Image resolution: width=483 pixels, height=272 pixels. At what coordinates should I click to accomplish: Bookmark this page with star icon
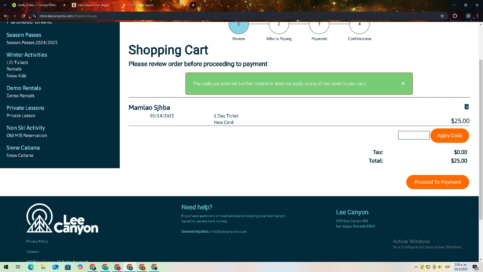442,16
